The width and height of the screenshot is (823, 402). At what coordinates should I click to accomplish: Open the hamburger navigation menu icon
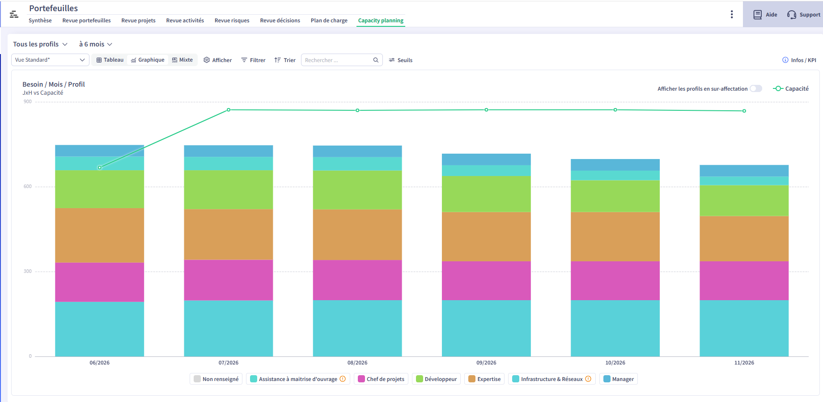coord(14,14)
